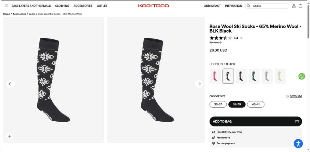Screen dimensions: 310x152
Task: Open the shopping bag icon in header
Action: click(x=300, y=6)
